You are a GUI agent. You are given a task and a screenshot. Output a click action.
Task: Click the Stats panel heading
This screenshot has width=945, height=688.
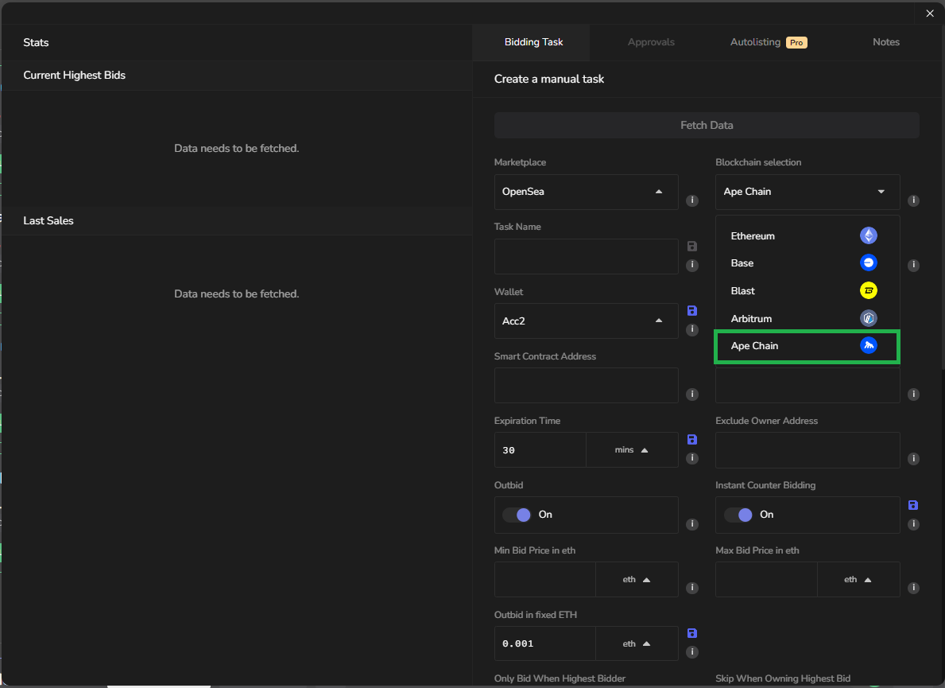point(36,42)
